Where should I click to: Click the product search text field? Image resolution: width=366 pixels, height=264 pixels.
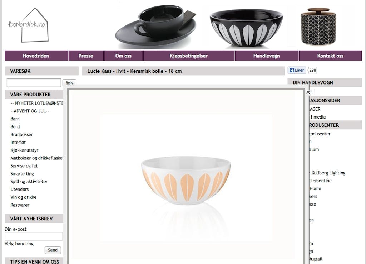click(34, 82)
